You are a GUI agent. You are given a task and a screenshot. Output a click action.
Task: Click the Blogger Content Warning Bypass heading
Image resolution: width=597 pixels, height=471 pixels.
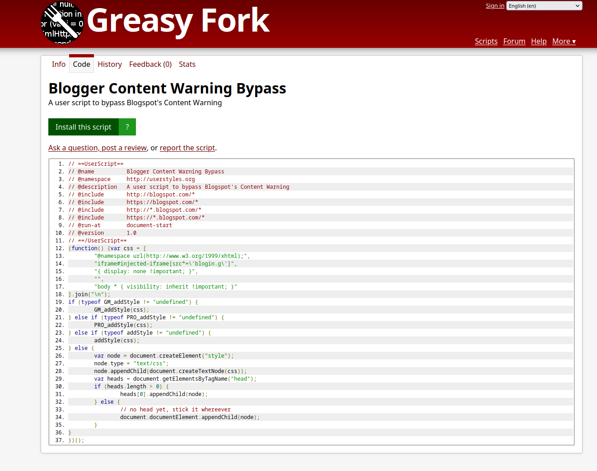[167, 89]
